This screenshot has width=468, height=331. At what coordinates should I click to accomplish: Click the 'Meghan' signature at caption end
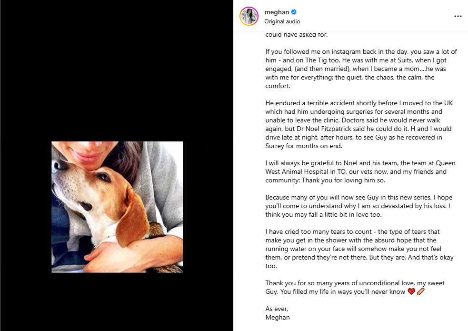click(x=278, y=317)
